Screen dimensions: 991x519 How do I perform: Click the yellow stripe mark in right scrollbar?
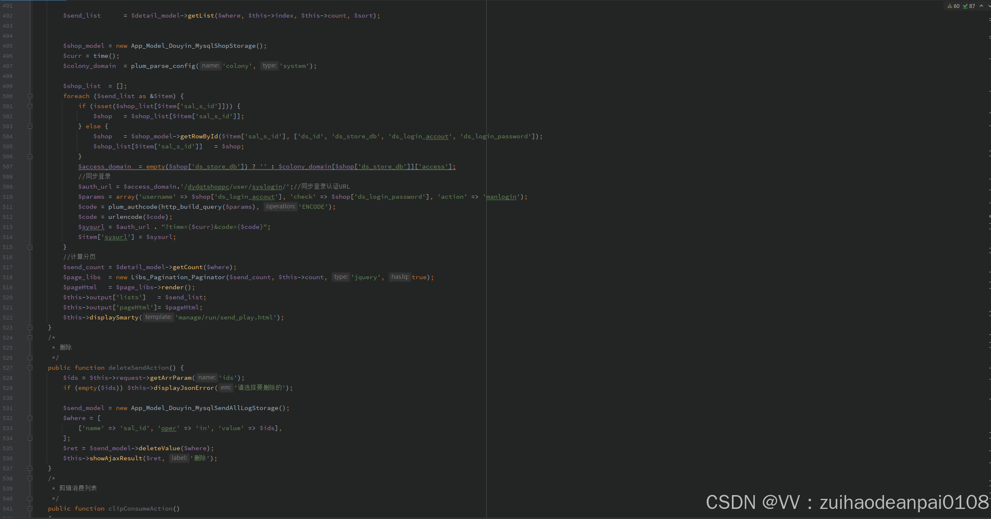(x=989, y=216)
